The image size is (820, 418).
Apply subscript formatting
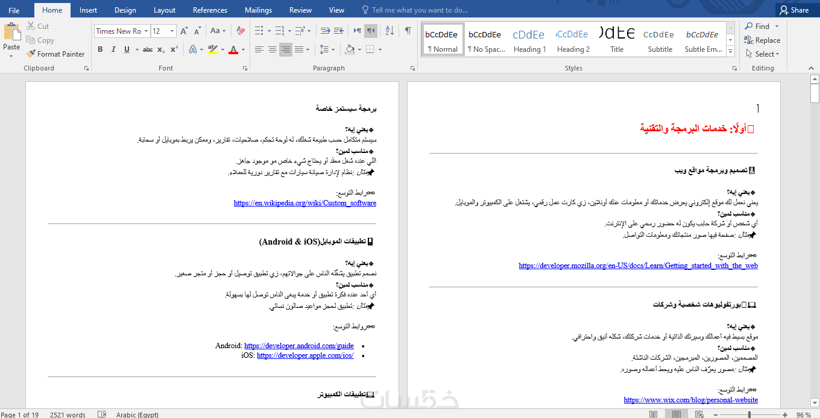[162, 49]
